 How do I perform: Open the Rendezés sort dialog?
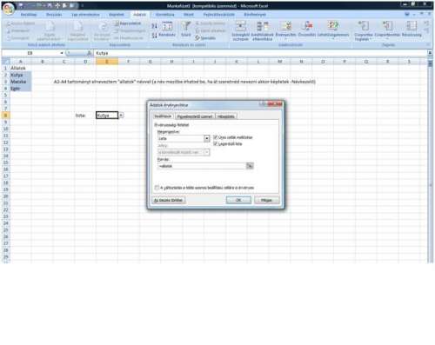click(x=167, y=30)
